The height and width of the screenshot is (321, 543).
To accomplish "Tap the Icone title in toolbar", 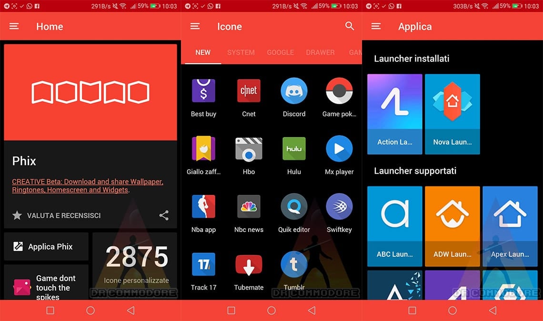I will click(x=229, y=26).
